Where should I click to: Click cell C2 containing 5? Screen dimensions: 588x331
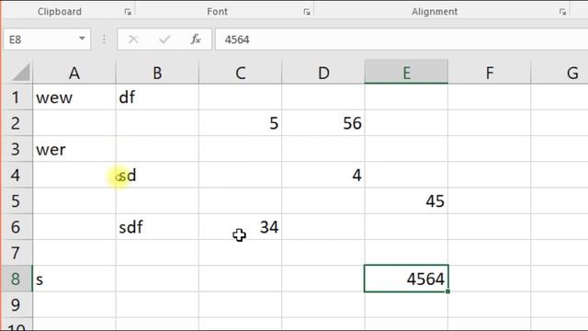click(x=241, y=123)
